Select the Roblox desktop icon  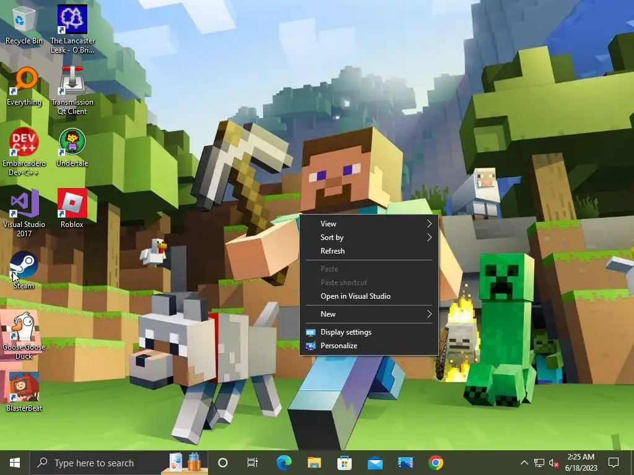point(72,208)
